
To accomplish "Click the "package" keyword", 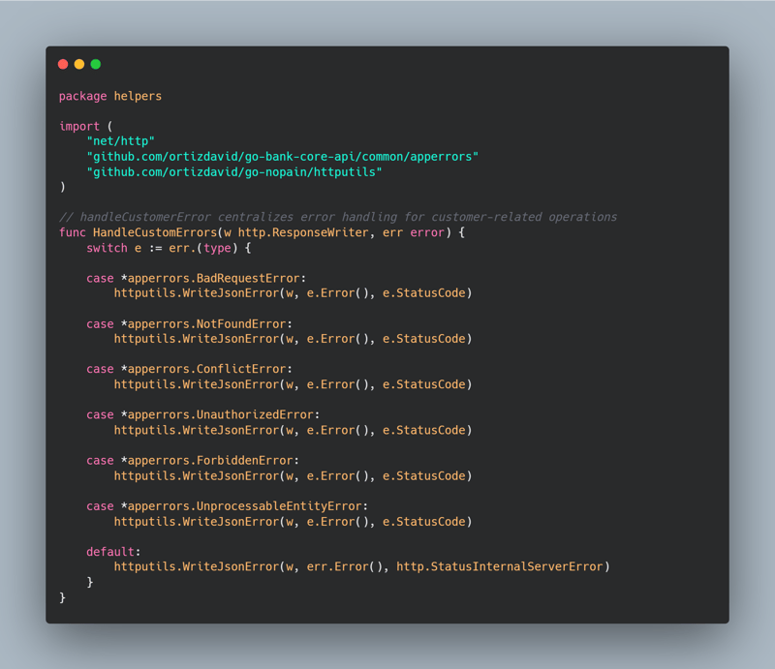I will [82, 97].
